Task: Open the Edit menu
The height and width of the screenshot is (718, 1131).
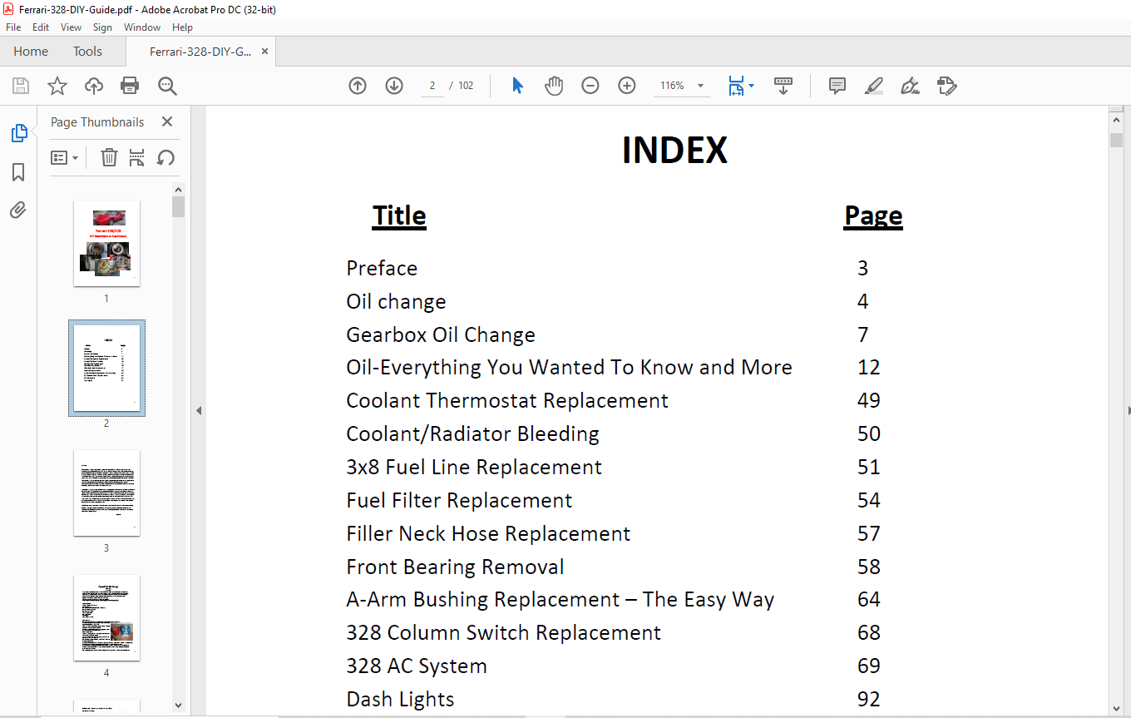Action: point(41,27)
